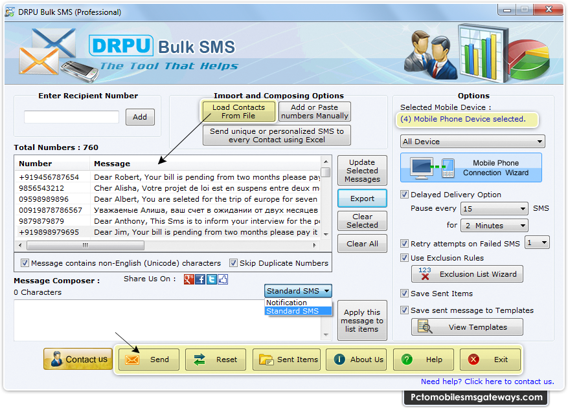Image resolution: width=568 pixels, height=408 pixels.
Task: Click Apply this message to list items
Action: pyautogui.click(x=362, y=321)
